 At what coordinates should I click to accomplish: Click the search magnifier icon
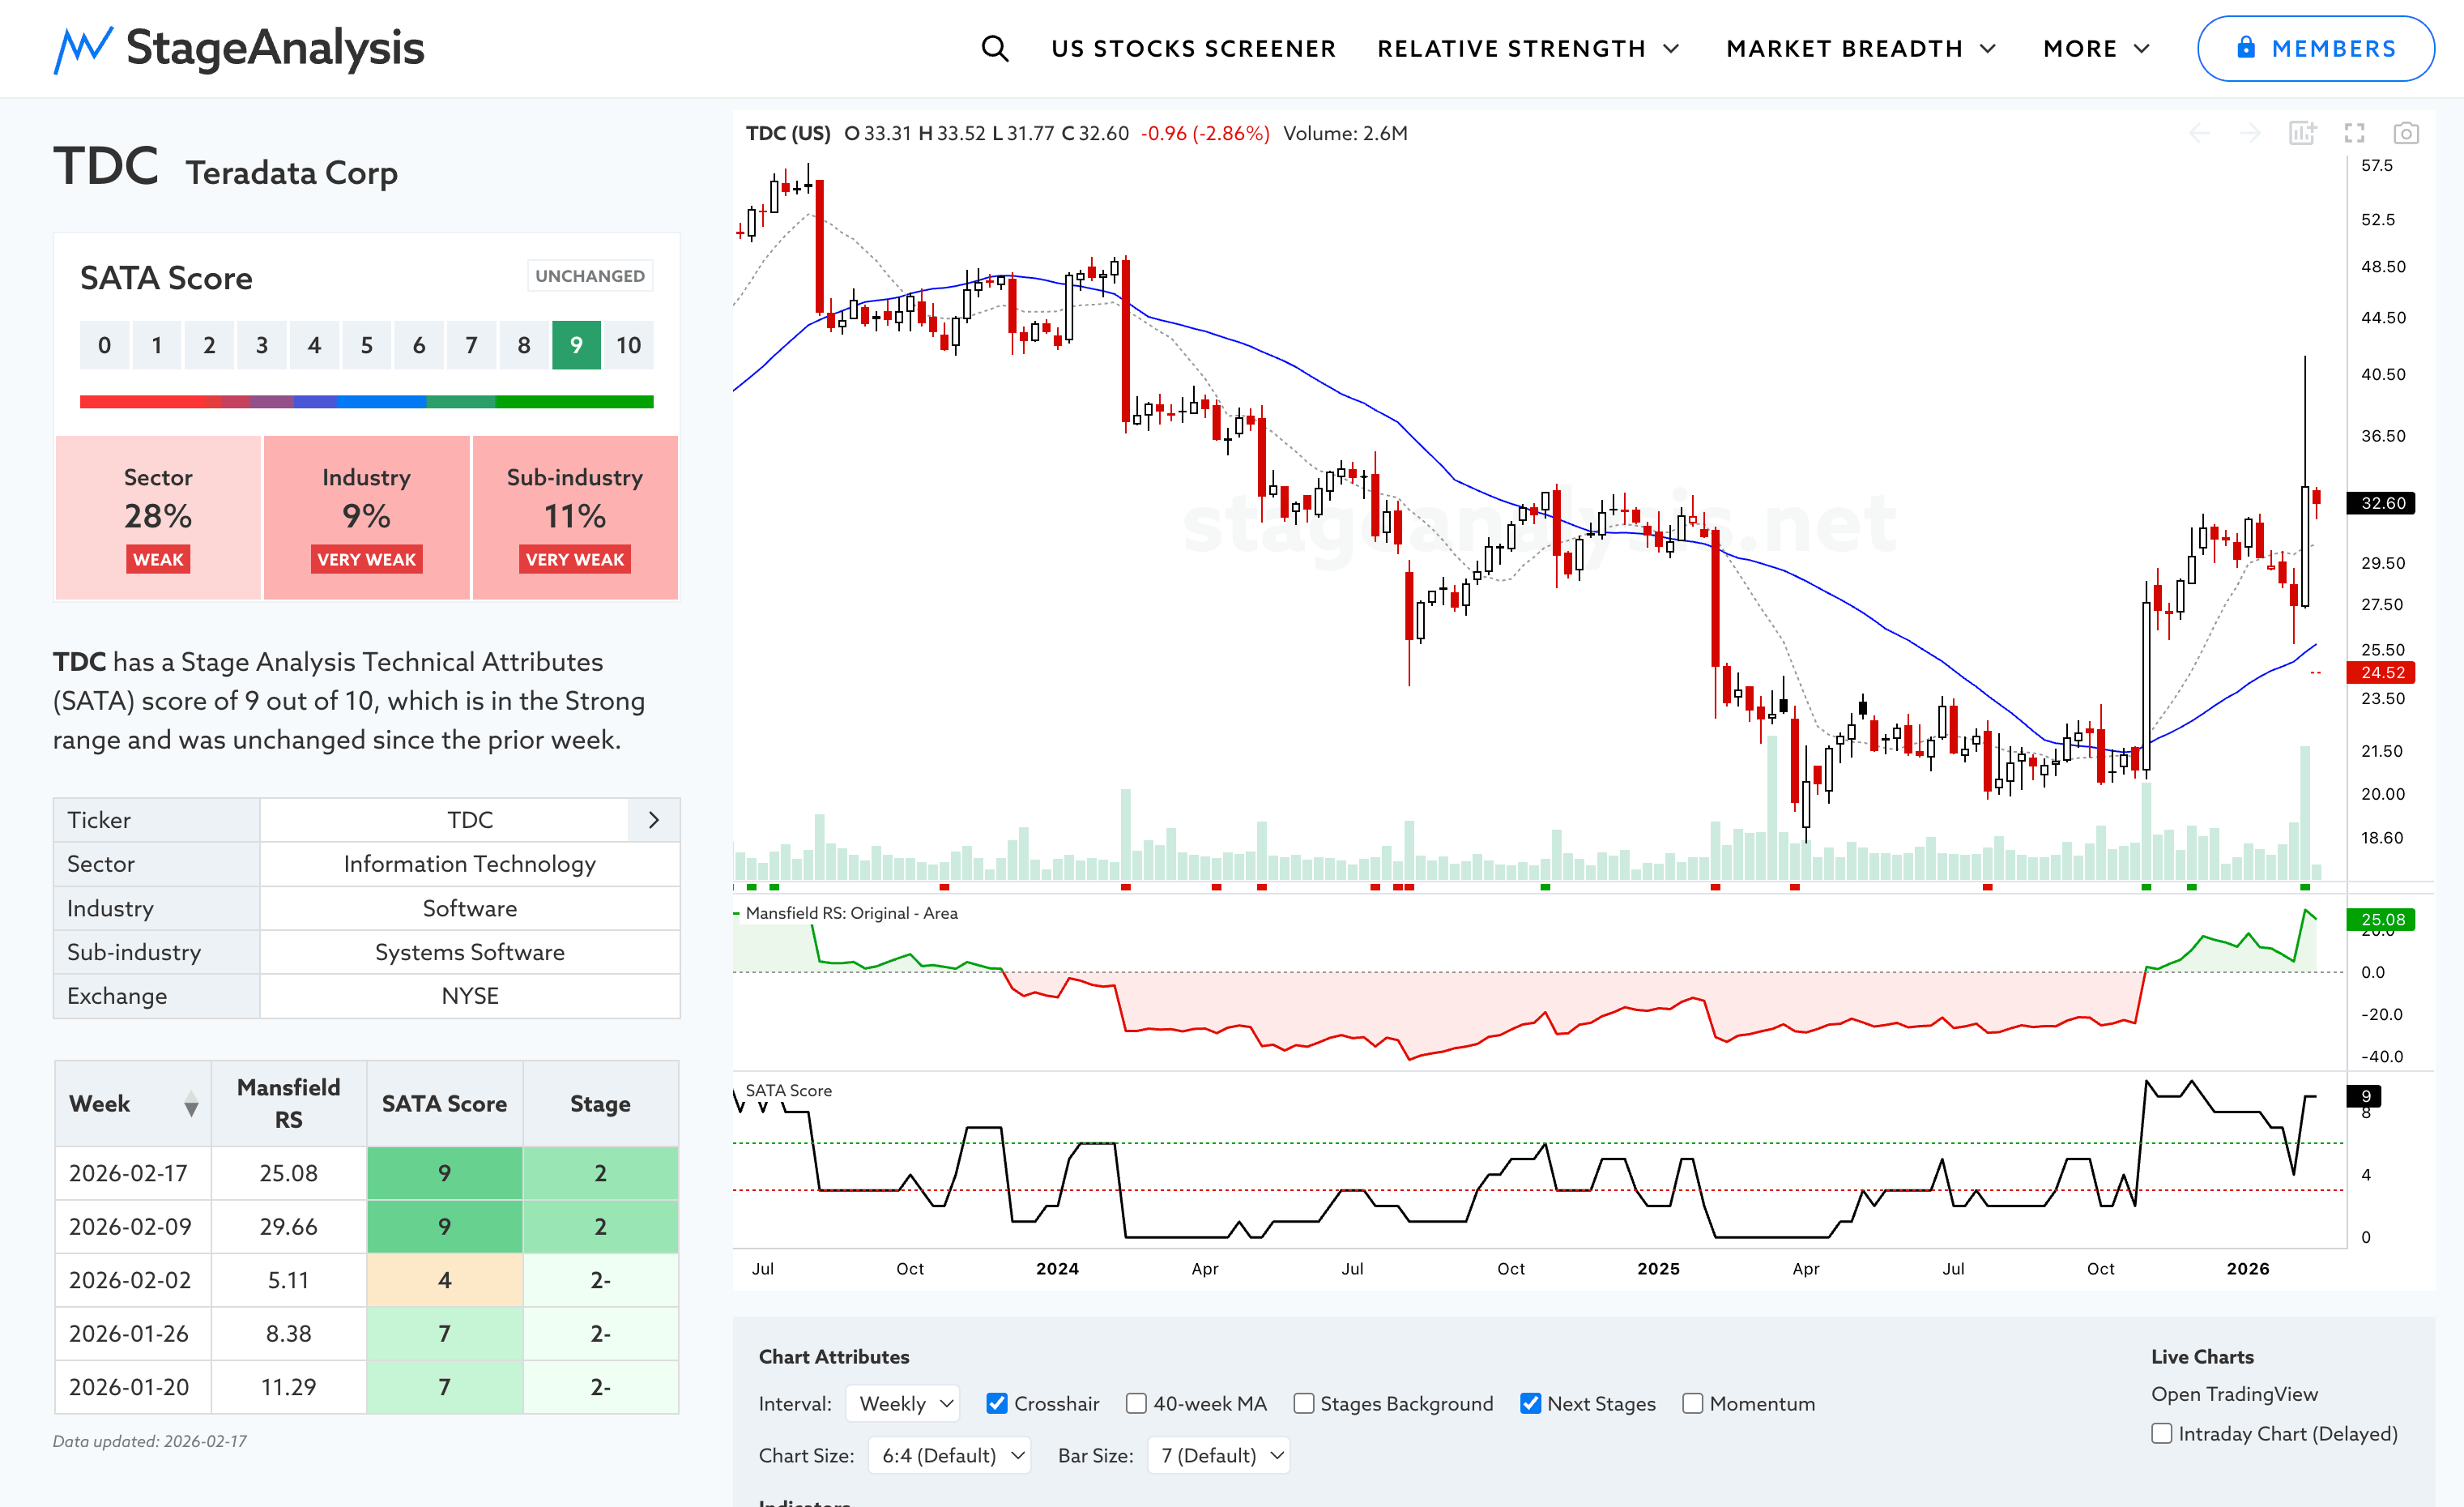(994, 48)
